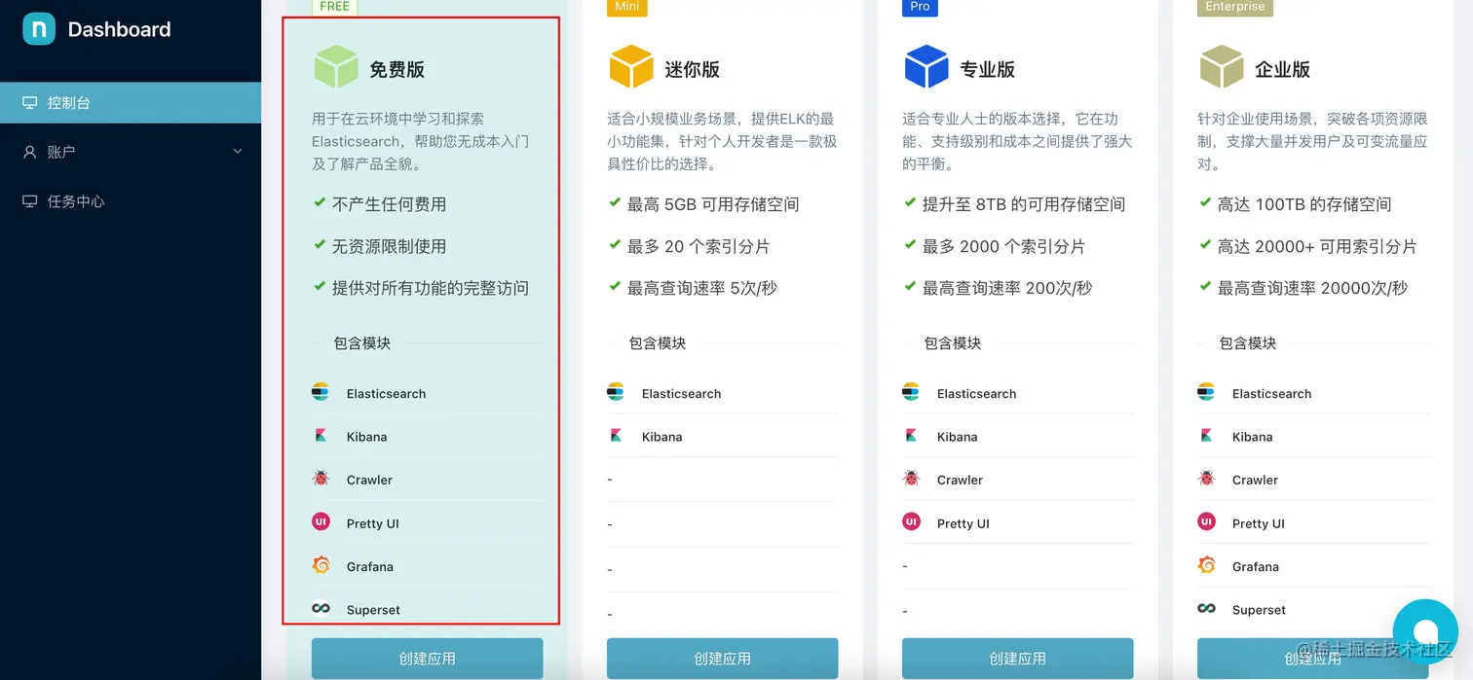Click the text 最多 20 个索引分片
The width and height of the screenshot is (1473, 680).
click(x=699, y=246)
